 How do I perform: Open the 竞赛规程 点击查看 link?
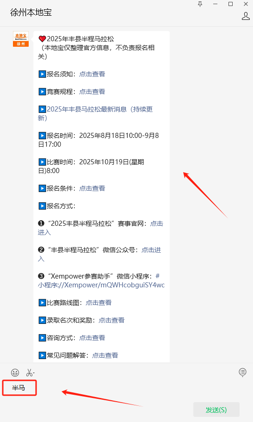pos(92,92)
